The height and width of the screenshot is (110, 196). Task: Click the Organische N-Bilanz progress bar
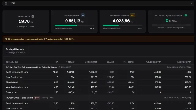pos(171,25)
